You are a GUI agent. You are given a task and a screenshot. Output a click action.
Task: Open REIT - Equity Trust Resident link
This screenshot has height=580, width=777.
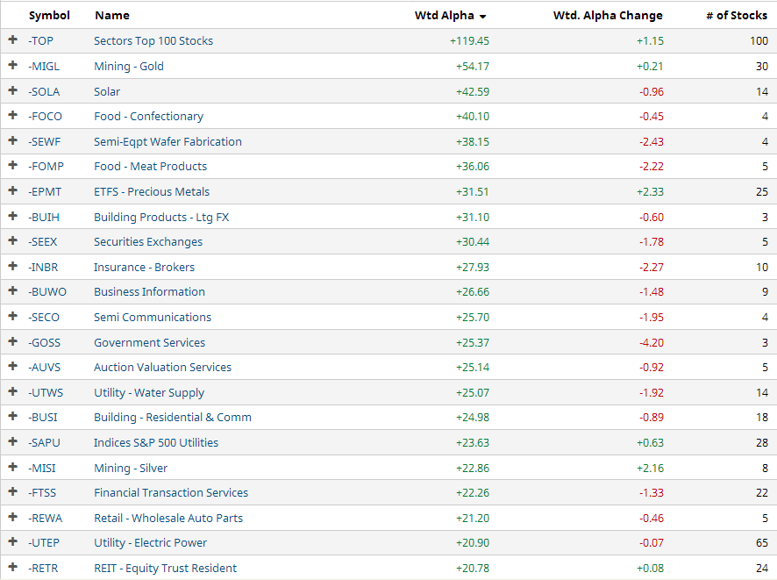(166, 568)
